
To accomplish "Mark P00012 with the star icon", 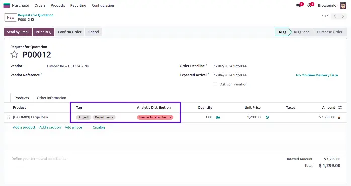I will pos(14,54).
